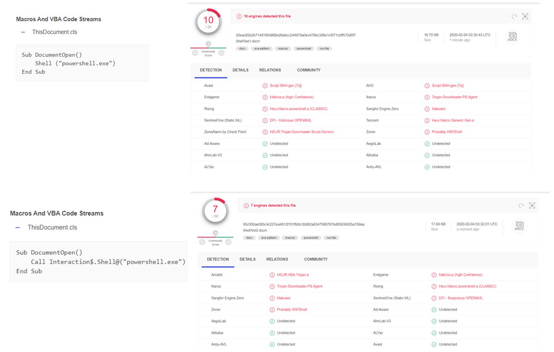Vote harmless check under 10/59 community score
This screenshot has height=352, width=554.
pyautogui.click(x=221, y=53)
